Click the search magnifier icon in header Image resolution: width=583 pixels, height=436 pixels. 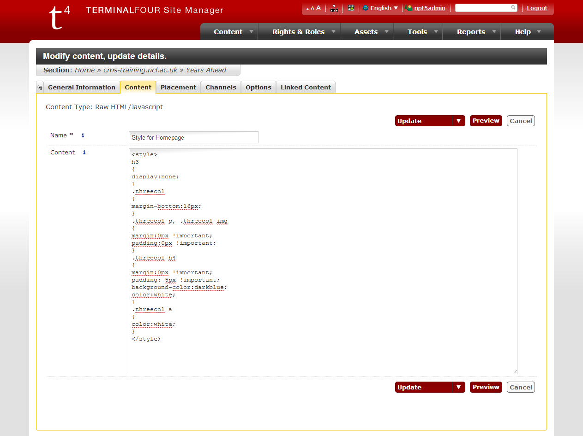pyautogui.click(x=513, y=8)
